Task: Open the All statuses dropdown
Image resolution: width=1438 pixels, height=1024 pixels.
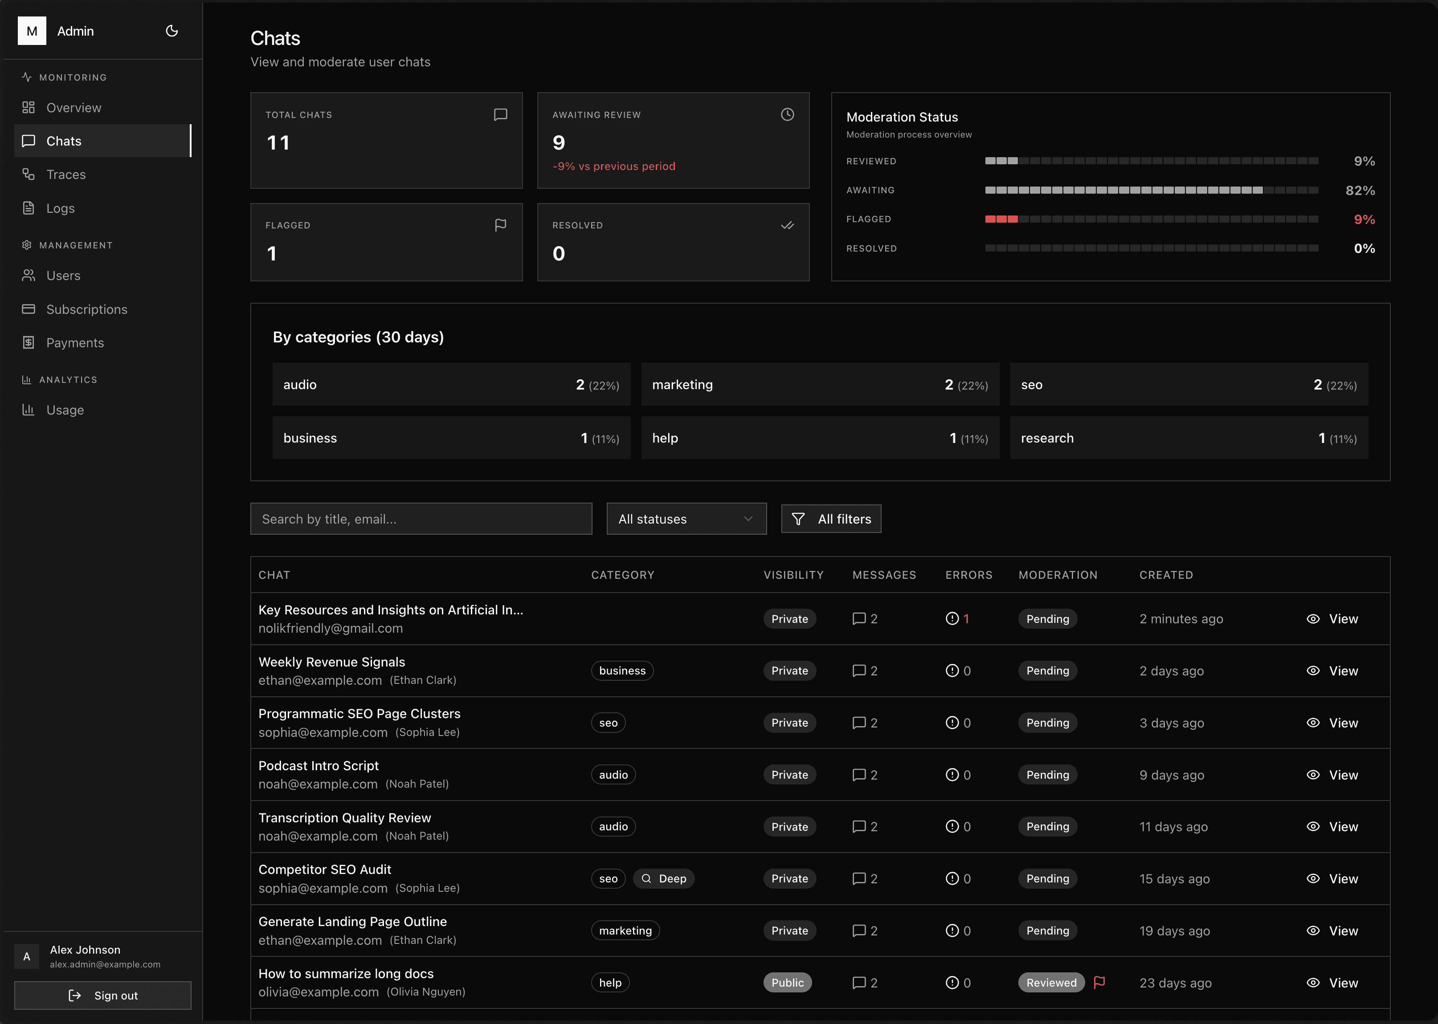Action: point(686,519)
